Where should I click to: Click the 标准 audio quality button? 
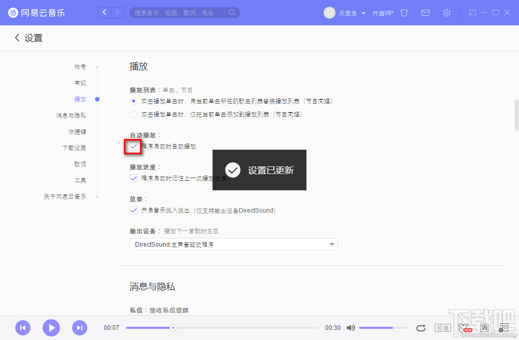click(442, 328)
